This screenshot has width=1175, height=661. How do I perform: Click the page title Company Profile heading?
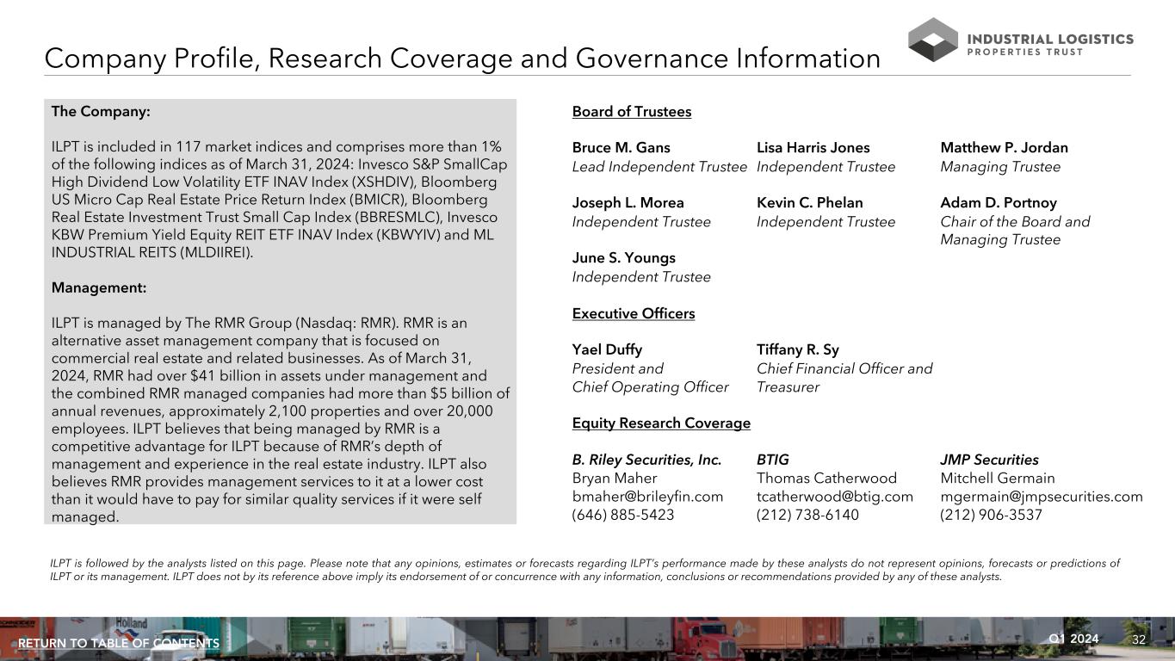pyautogui.click(x=461, y=59)
